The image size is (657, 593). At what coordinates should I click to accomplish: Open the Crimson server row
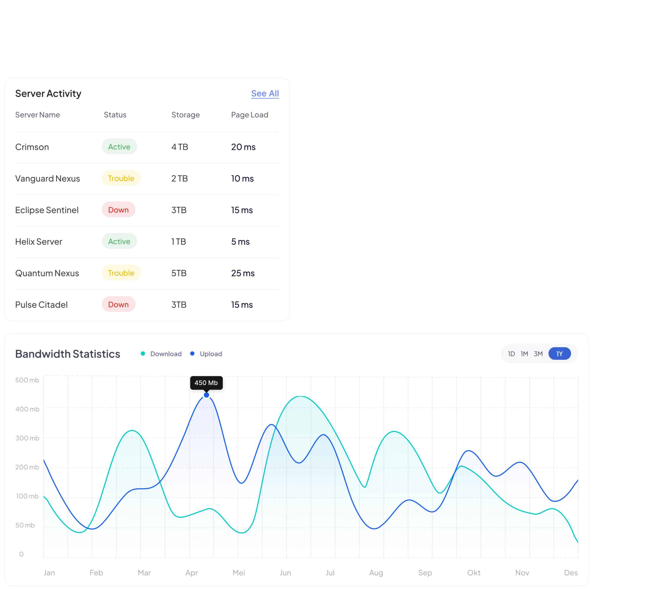pos(32,147)
